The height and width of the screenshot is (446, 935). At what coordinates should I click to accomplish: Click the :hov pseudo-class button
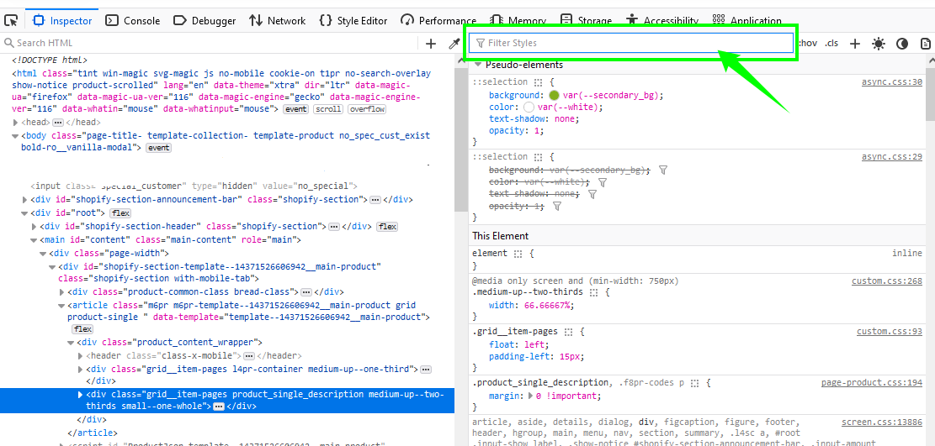(x=808, y=44)
